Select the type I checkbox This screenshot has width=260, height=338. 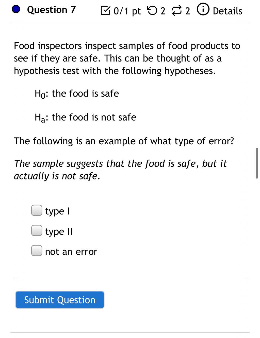coord(37,210)
